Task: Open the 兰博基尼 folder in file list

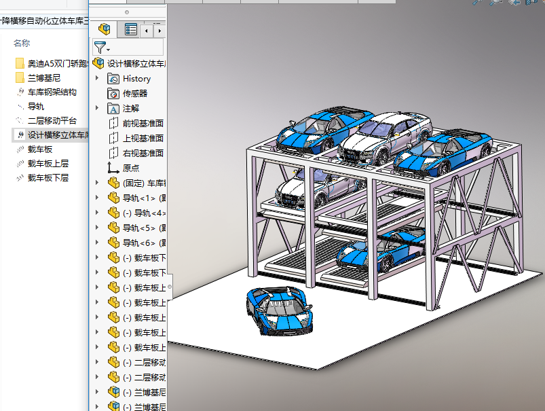Action: pyautogui.click(x=45, y=77)
